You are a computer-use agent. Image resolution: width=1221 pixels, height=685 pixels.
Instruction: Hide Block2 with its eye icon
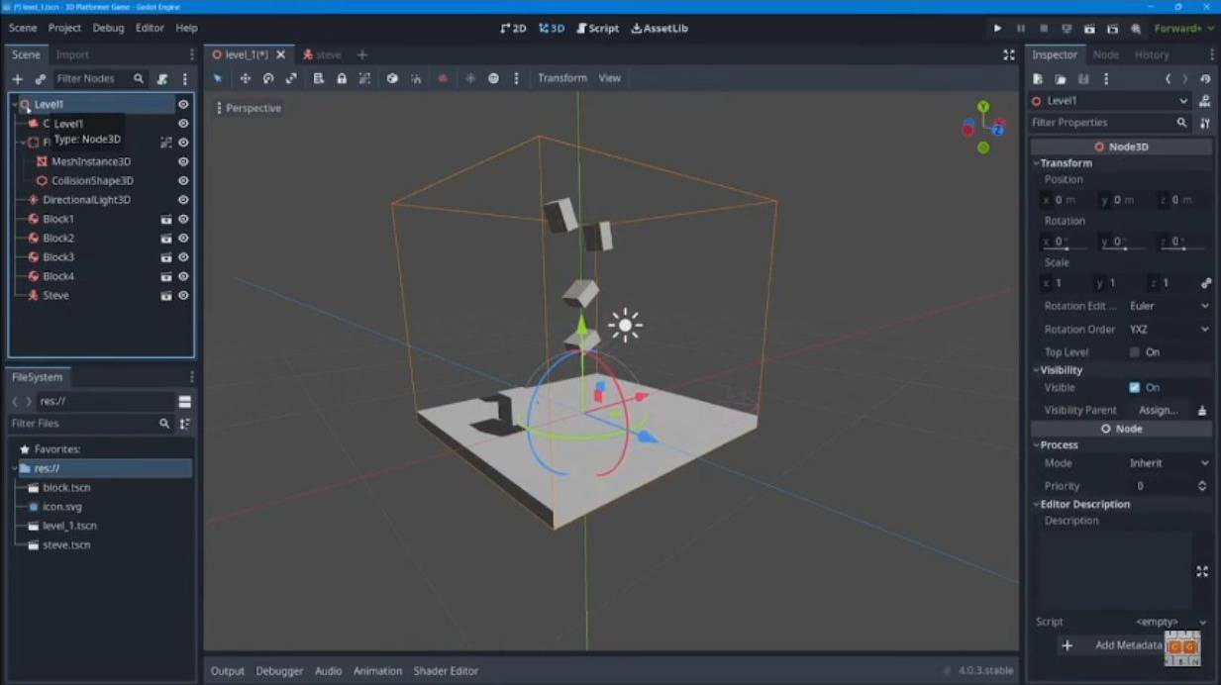(x=183, y=239)
